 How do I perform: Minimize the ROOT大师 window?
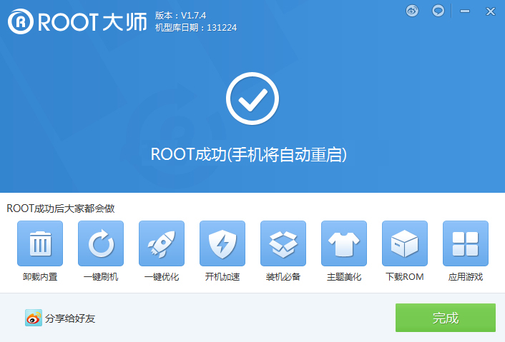[x=465, y=11]
